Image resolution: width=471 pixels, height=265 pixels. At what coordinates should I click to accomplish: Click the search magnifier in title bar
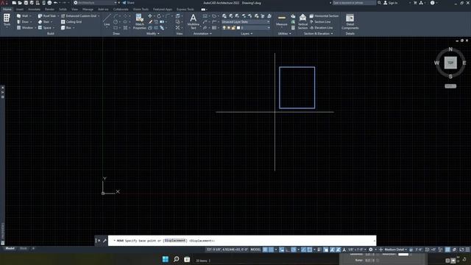[x=380, y=3]
